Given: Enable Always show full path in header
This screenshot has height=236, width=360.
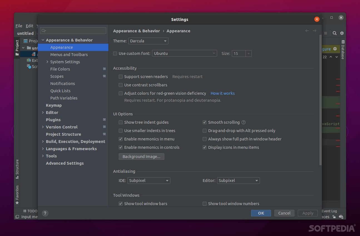Looking at the screenshot, I should point(205,139).
